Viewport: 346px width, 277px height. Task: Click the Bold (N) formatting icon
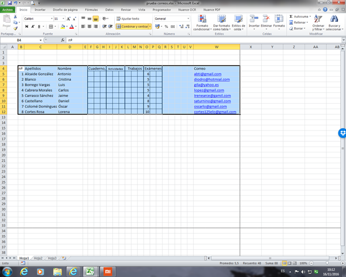click(x=27, y=27)
